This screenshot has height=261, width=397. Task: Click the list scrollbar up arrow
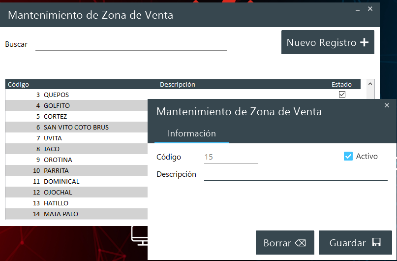pyautogui.click(x=371, y=84)
